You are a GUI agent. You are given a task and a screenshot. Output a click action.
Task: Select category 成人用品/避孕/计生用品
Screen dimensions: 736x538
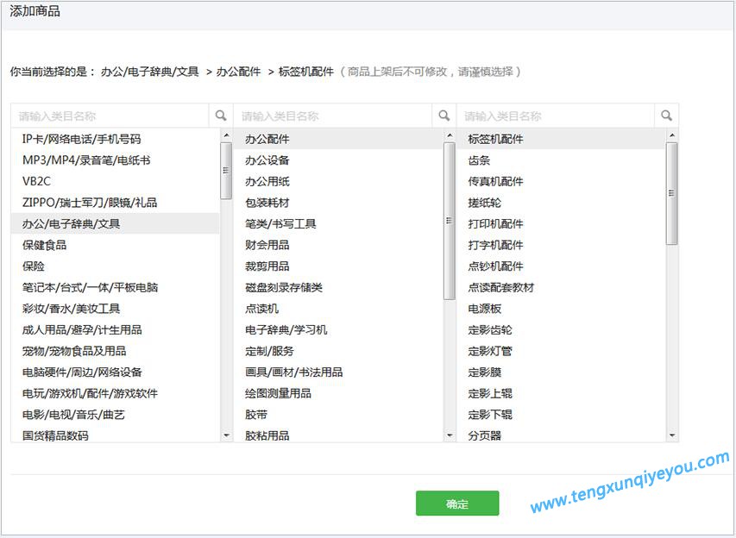pos(116,329)
